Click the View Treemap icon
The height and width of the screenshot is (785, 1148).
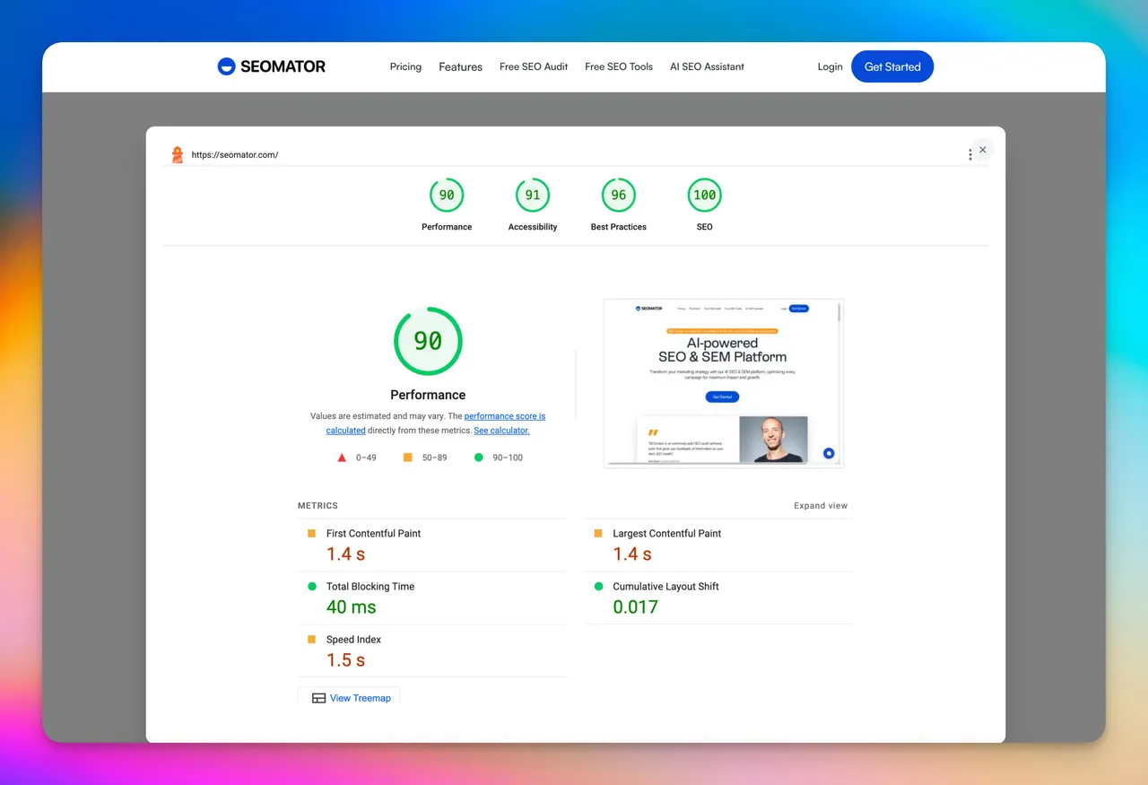click(x=318, y=698)
